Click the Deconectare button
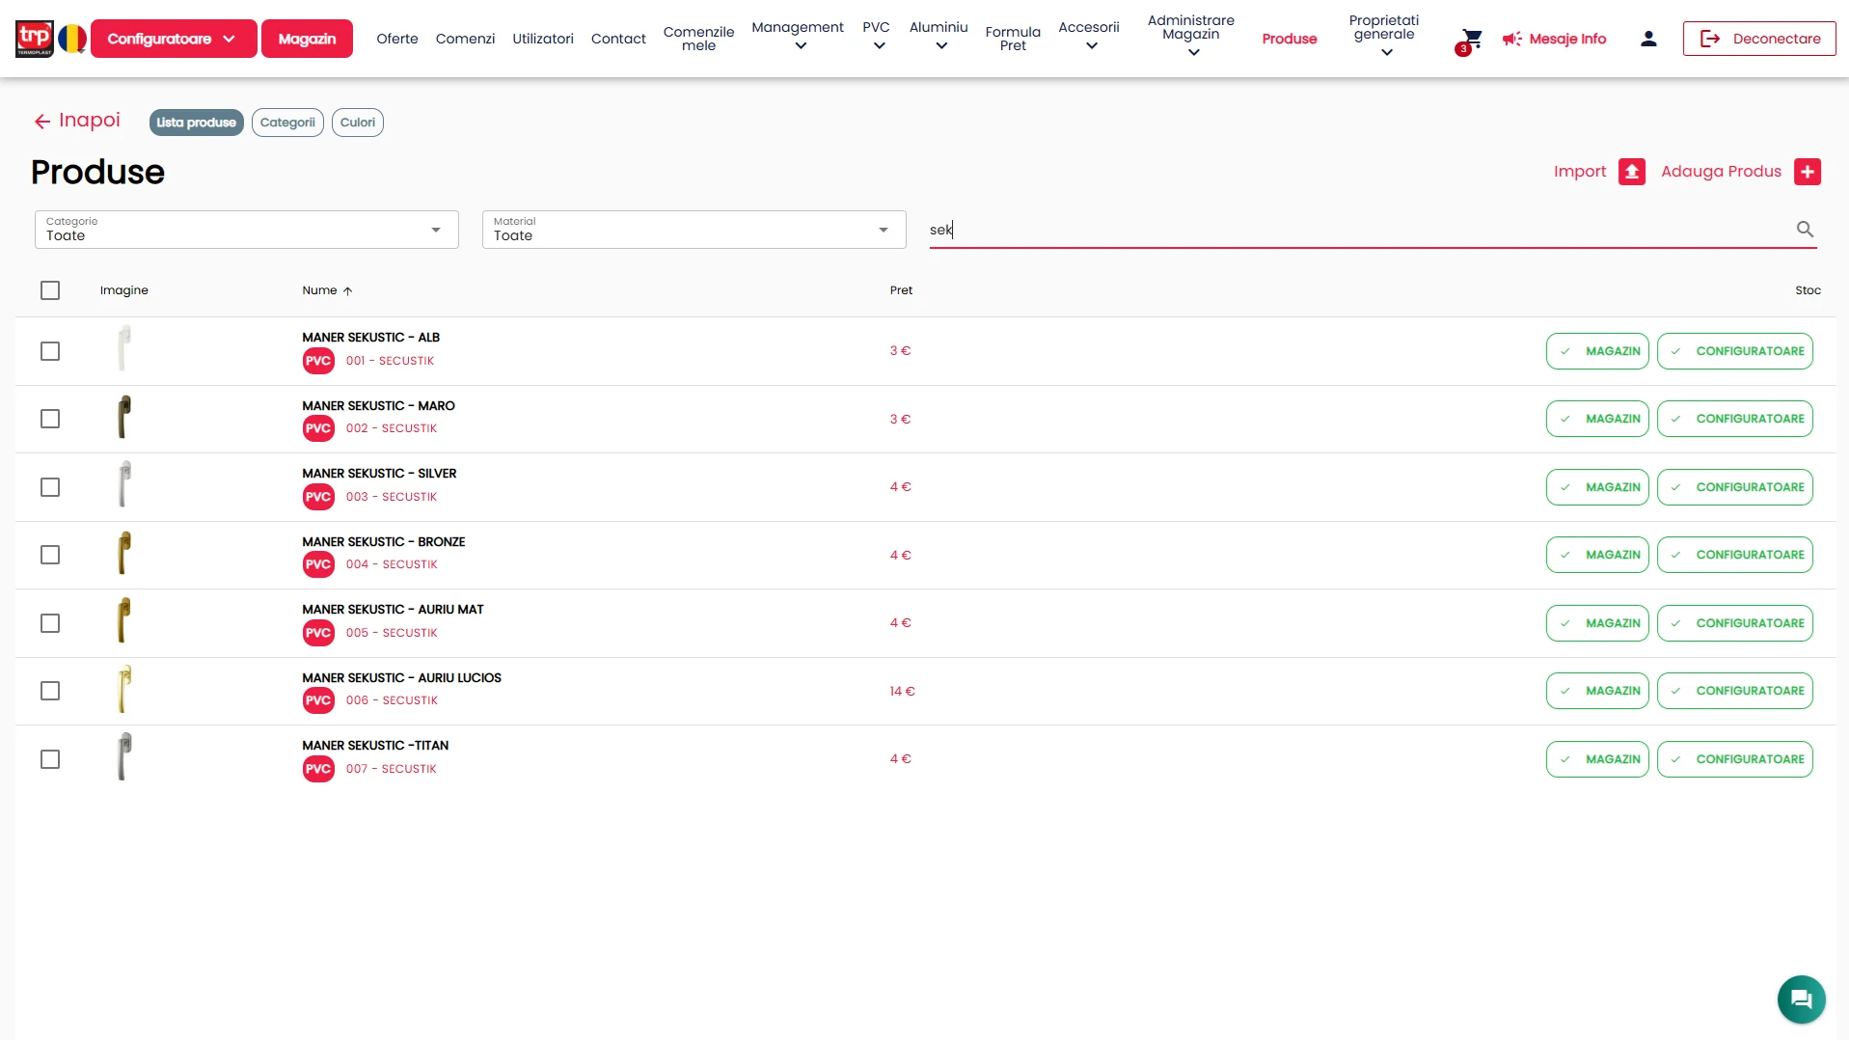 1759,39
